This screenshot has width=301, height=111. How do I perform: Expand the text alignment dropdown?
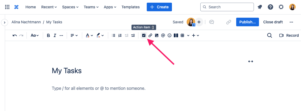(x=74, y=35)
